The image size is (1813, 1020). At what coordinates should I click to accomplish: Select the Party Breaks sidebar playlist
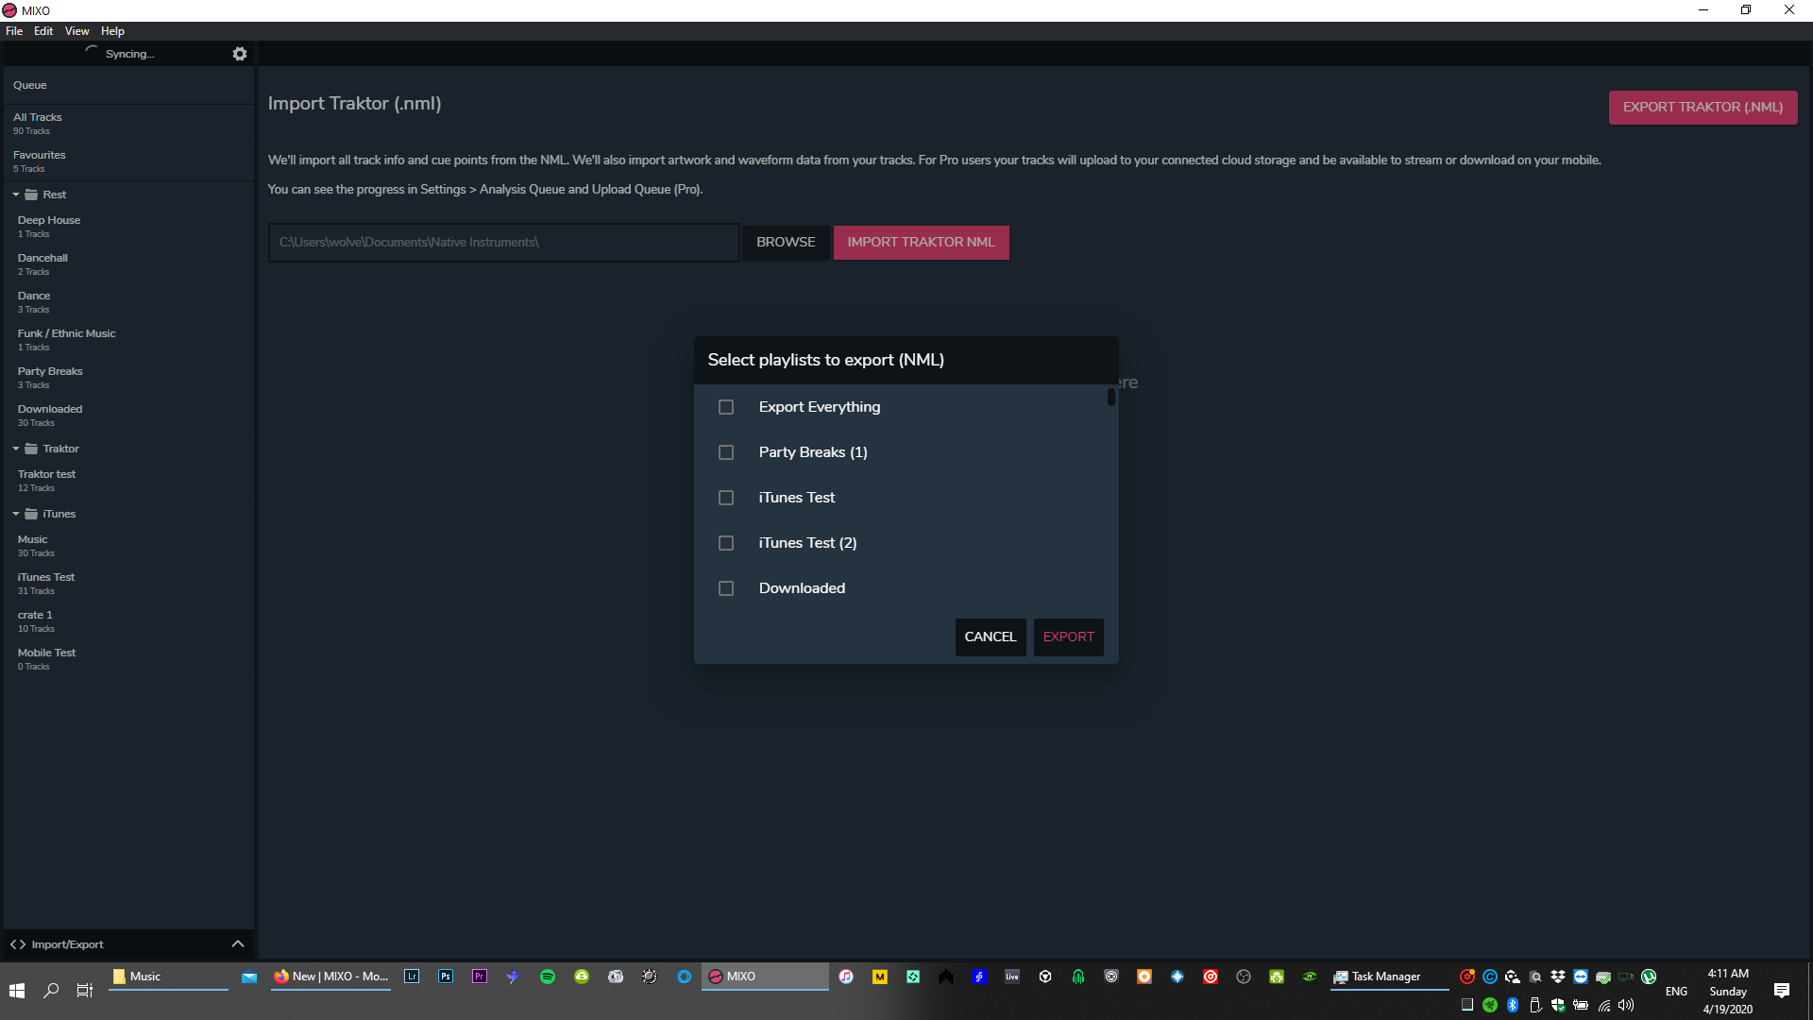coord(129,378)
